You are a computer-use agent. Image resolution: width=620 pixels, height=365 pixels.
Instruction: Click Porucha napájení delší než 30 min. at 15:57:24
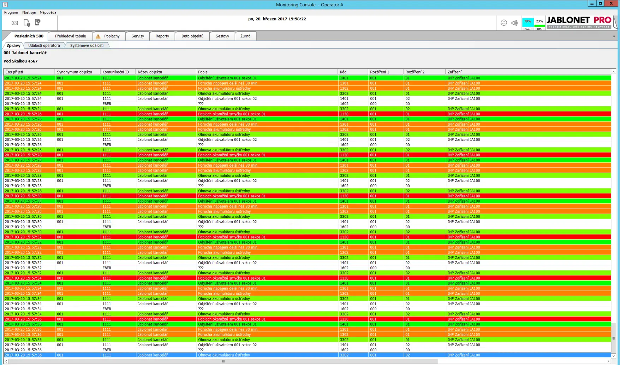coord(228,83)
